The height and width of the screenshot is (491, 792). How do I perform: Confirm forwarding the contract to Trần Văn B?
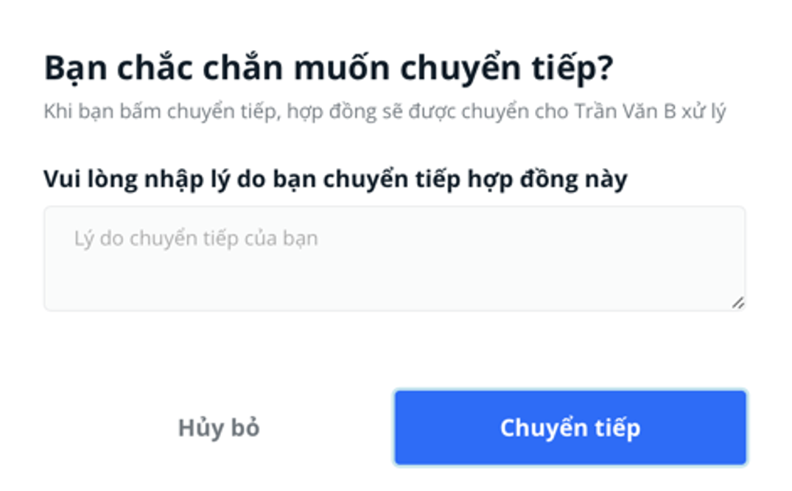[570, 428]
